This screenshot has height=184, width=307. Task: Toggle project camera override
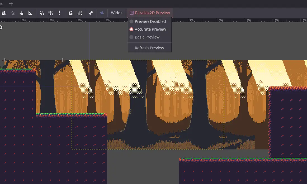pyautogui.click(x=102, y=13)
